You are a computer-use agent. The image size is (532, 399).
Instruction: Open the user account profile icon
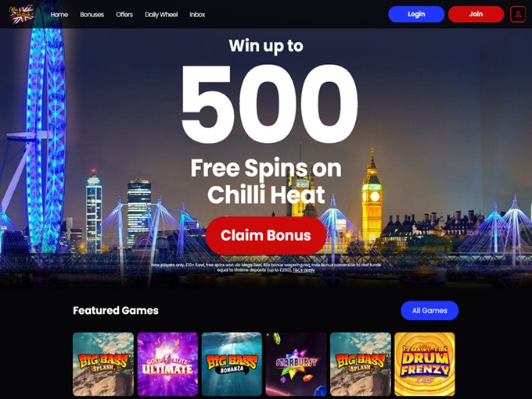[x=518, y=14]
